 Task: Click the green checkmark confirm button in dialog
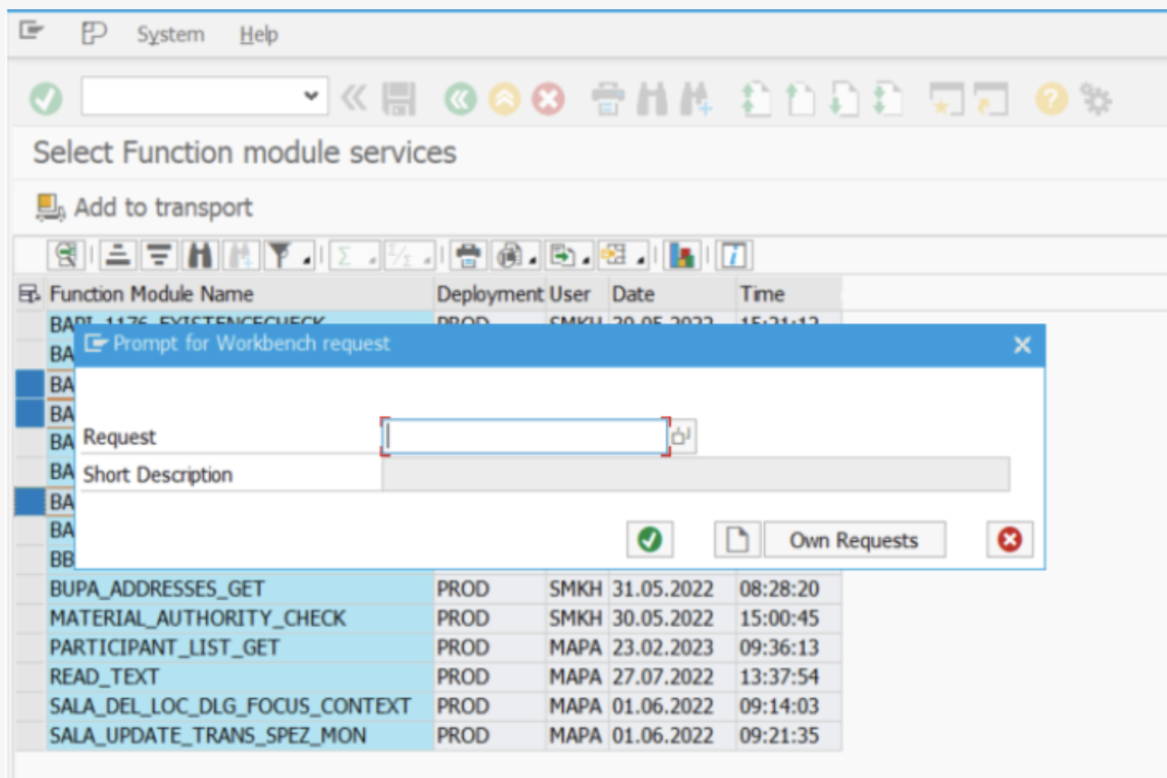[649, 539]
